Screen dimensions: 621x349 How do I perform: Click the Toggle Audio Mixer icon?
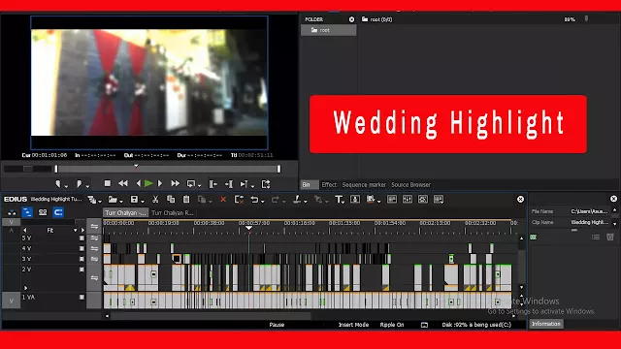point(408,200)
